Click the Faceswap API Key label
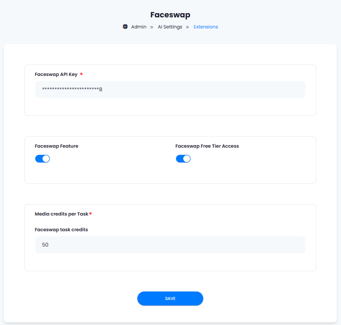 click(56, 74)
